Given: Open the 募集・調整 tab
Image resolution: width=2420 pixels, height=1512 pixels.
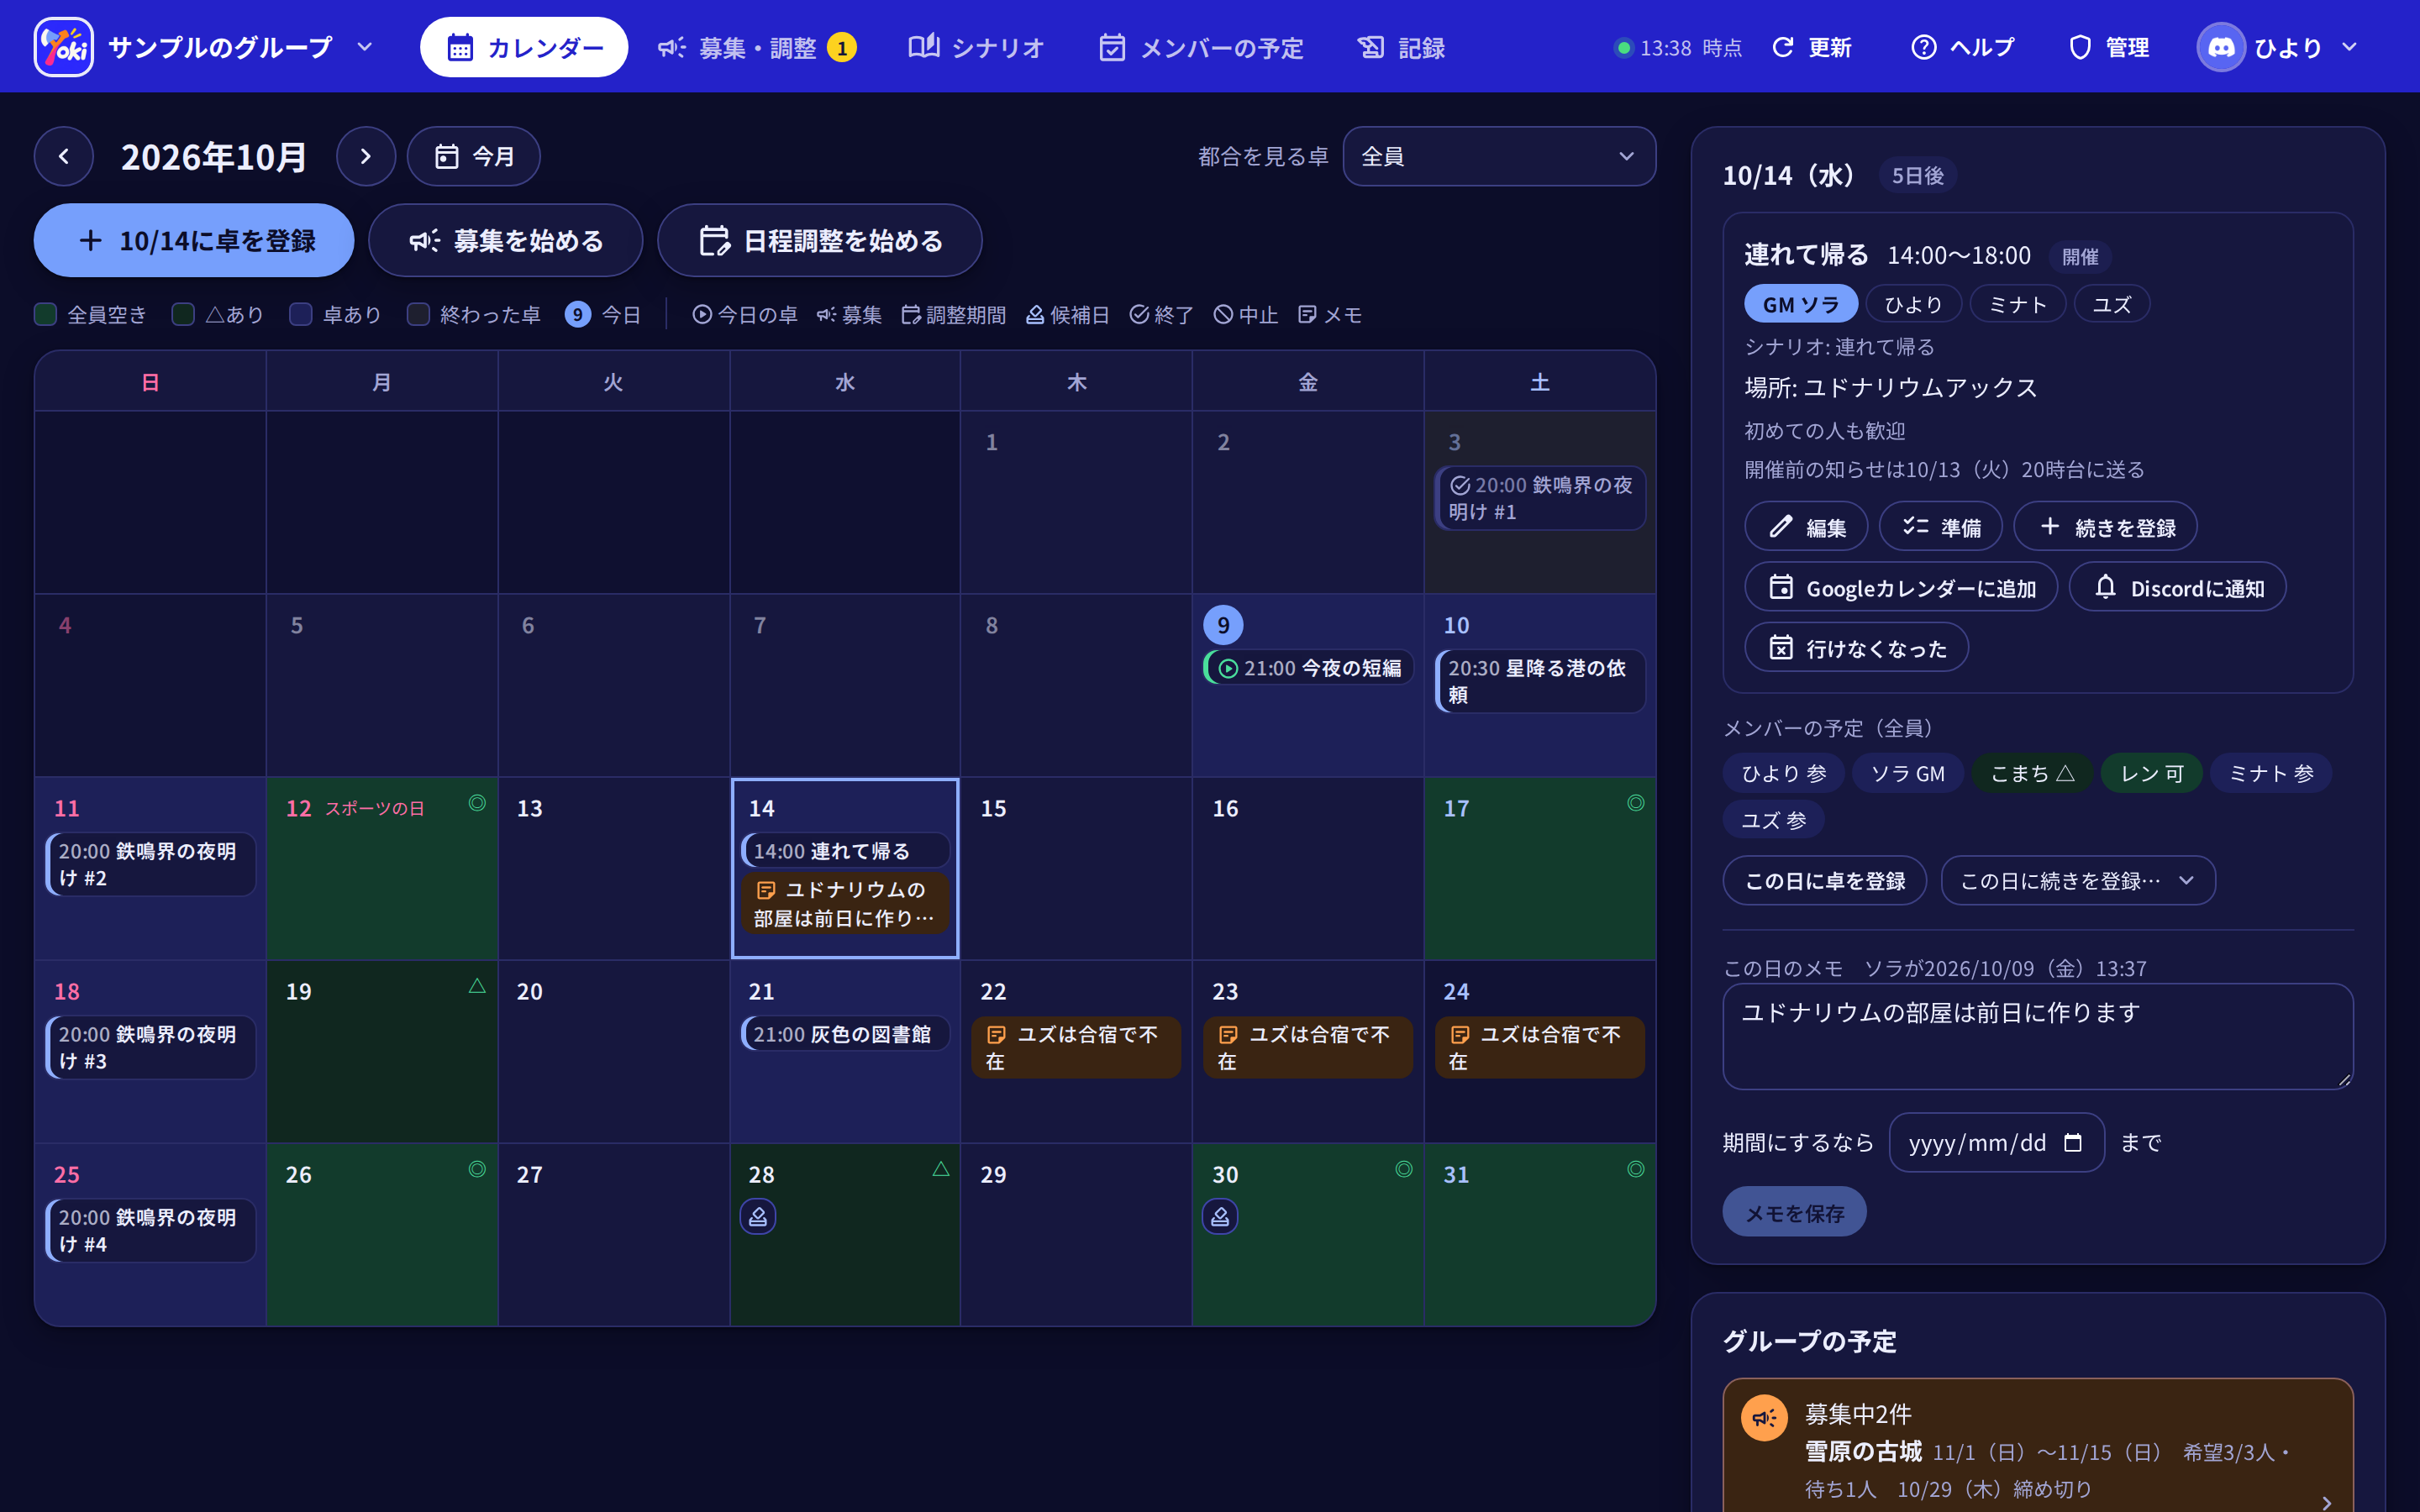Looking at the screenshot, I should 757,47.
